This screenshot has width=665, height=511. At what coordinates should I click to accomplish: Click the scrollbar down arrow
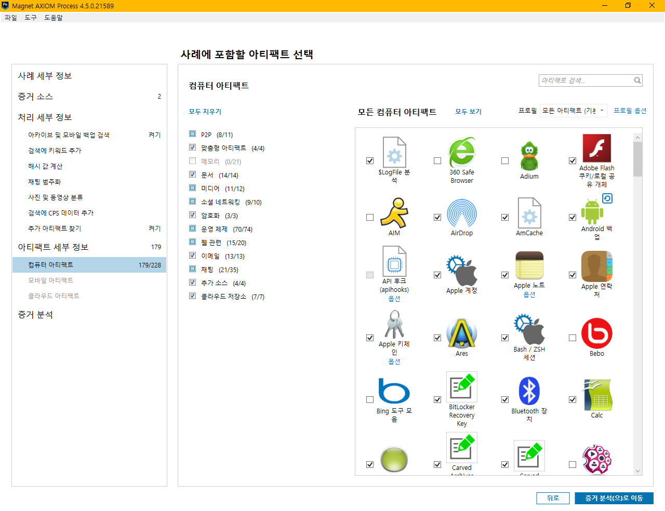click(x=638, y=471)
